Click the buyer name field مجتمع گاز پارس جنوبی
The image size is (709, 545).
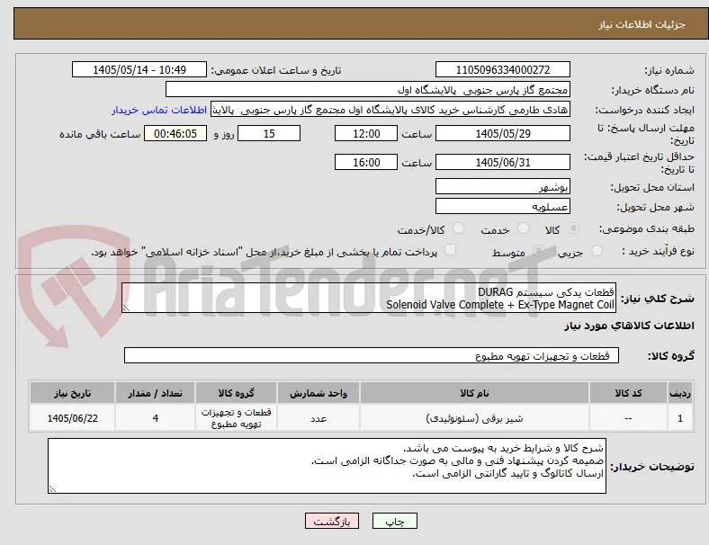click(368, 89)
